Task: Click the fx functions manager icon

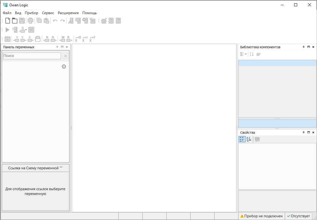Action: 111,21
